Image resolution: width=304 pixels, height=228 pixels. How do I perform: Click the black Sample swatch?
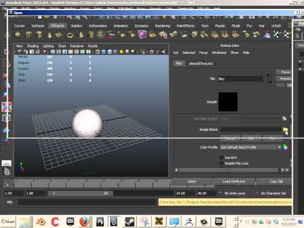click(x=228, y=102)
